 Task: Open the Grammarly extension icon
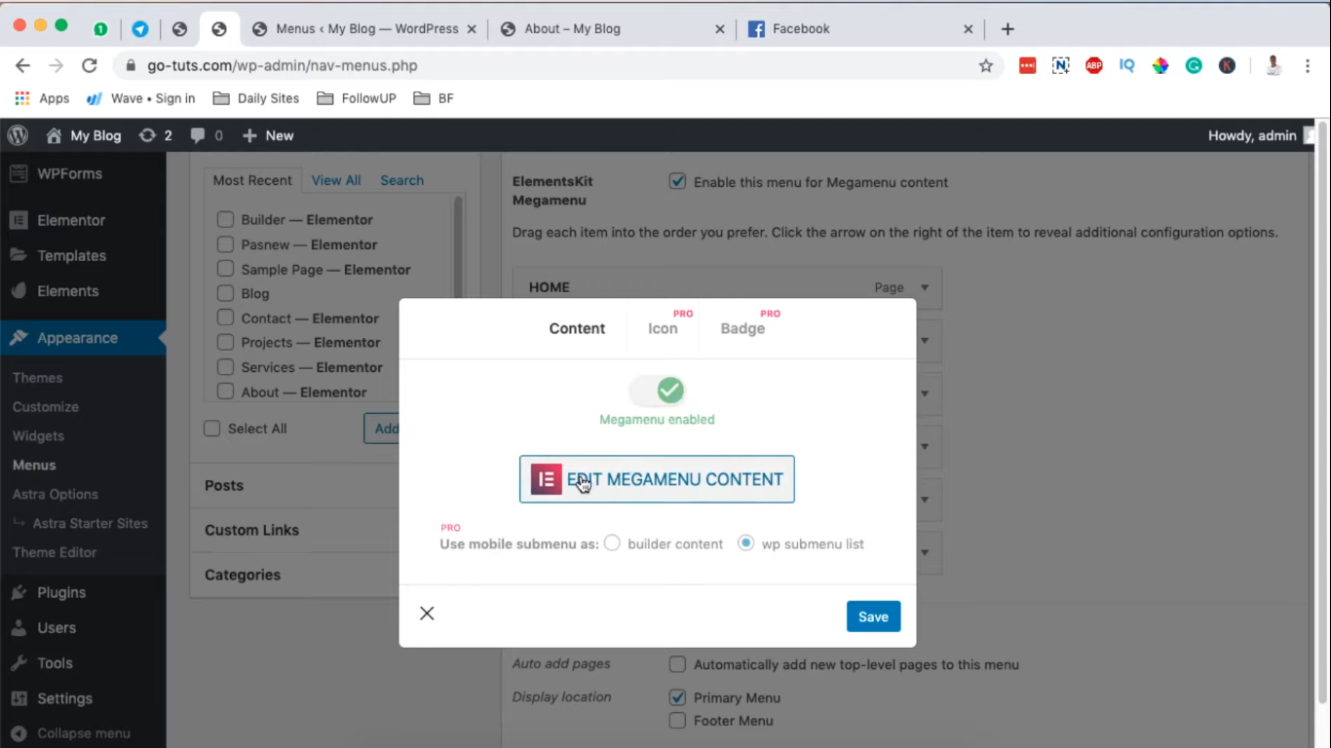click(x=1194, y=65)
